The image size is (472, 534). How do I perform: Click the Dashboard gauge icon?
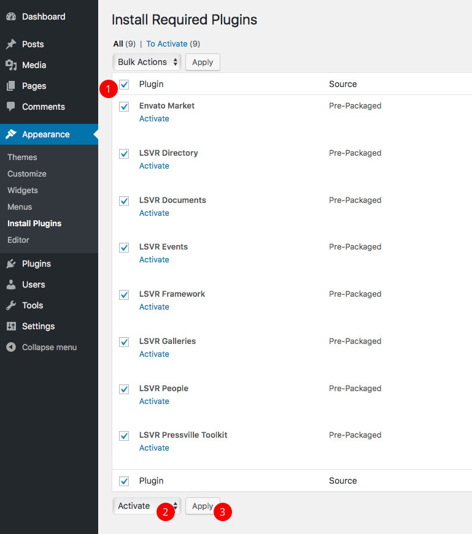(x=11, y=17)
